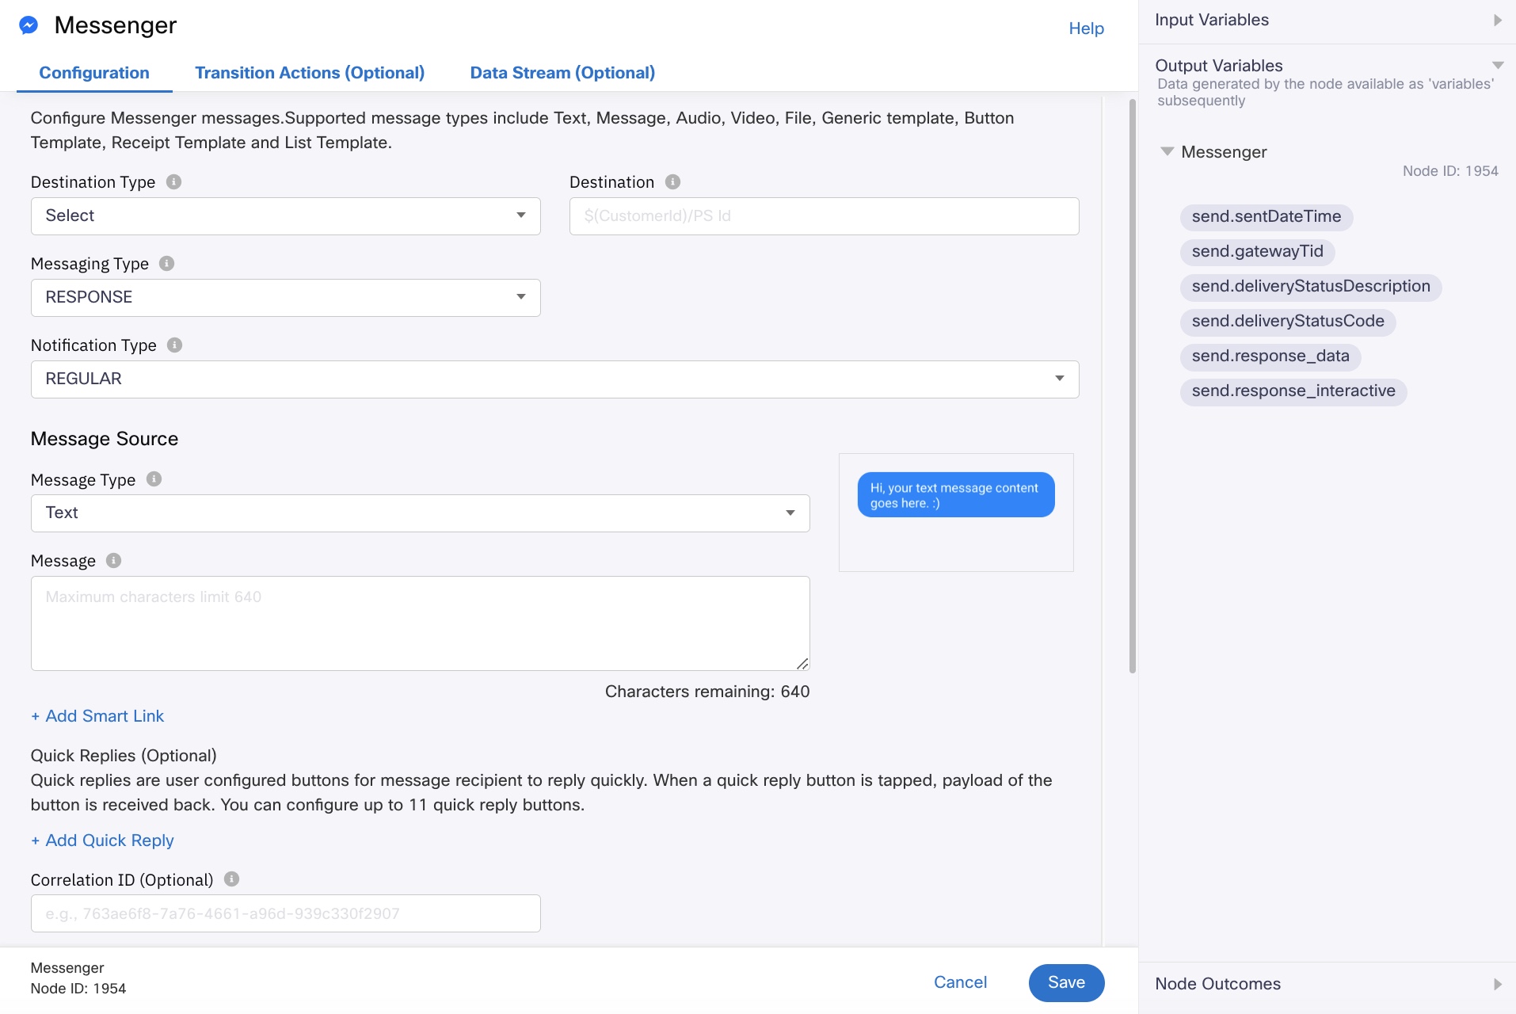Open the Destination Type dropdown
Image resolution: width=1516 pixels, height=1014 pixels.
point(285,216)
